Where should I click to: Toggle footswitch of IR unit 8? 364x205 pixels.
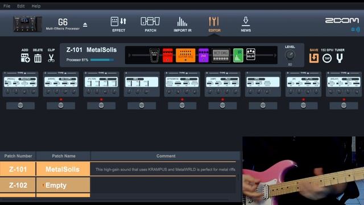tap(303, 105)
